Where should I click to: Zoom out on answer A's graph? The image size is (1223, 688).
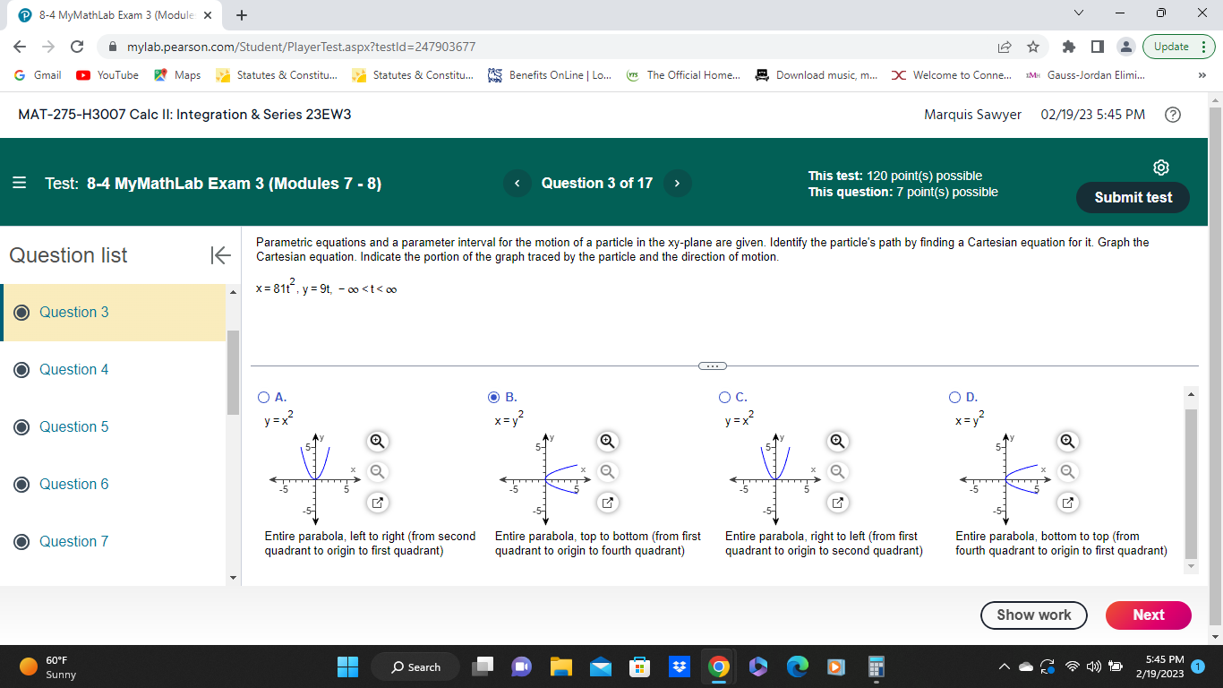377,472
